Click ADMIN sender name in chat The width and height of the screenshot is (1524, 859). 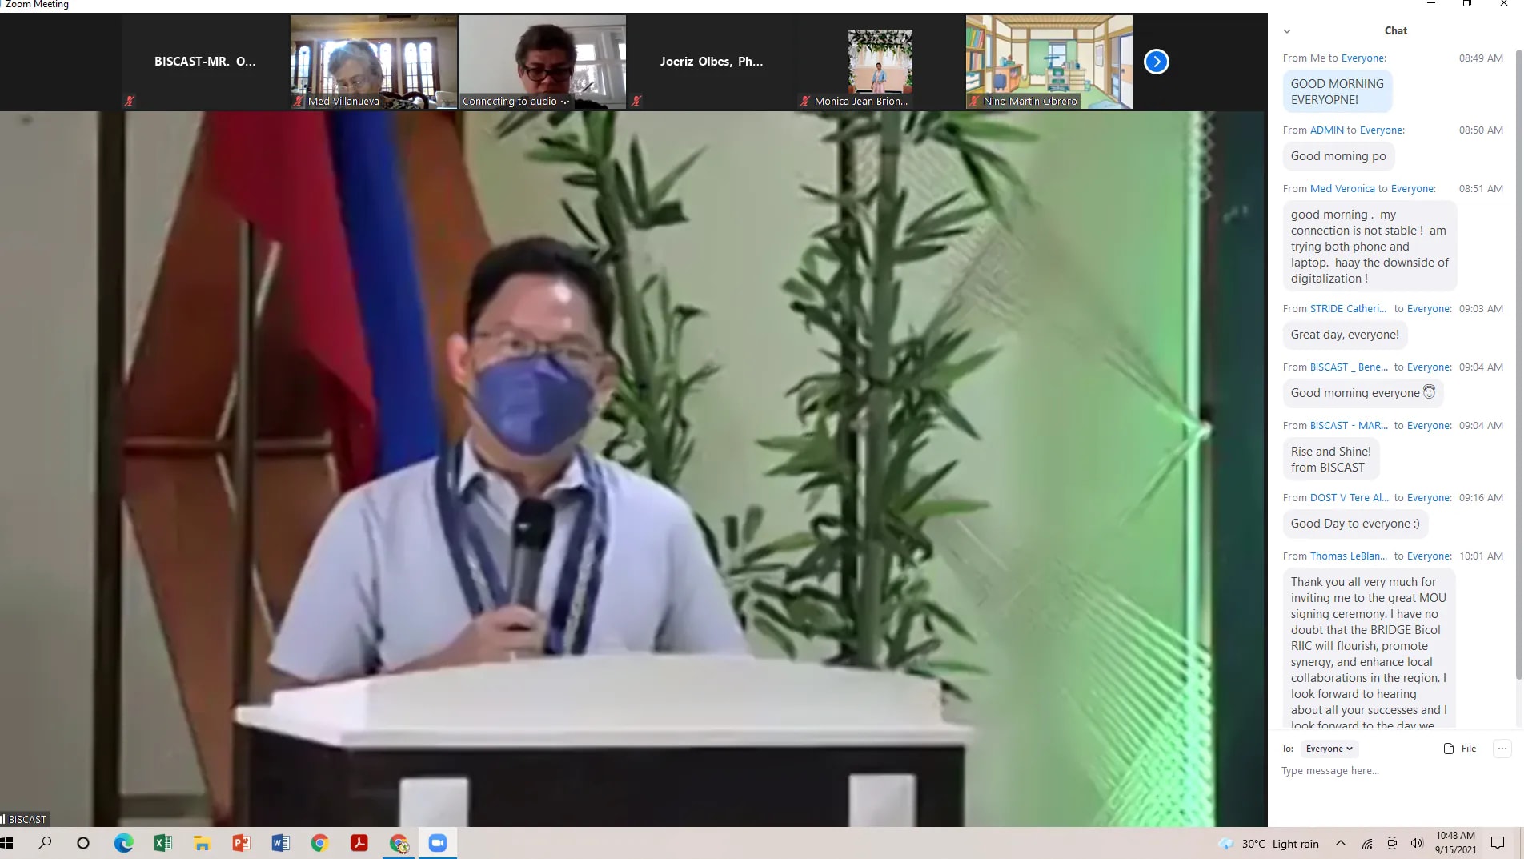[x=1326, y=130]
